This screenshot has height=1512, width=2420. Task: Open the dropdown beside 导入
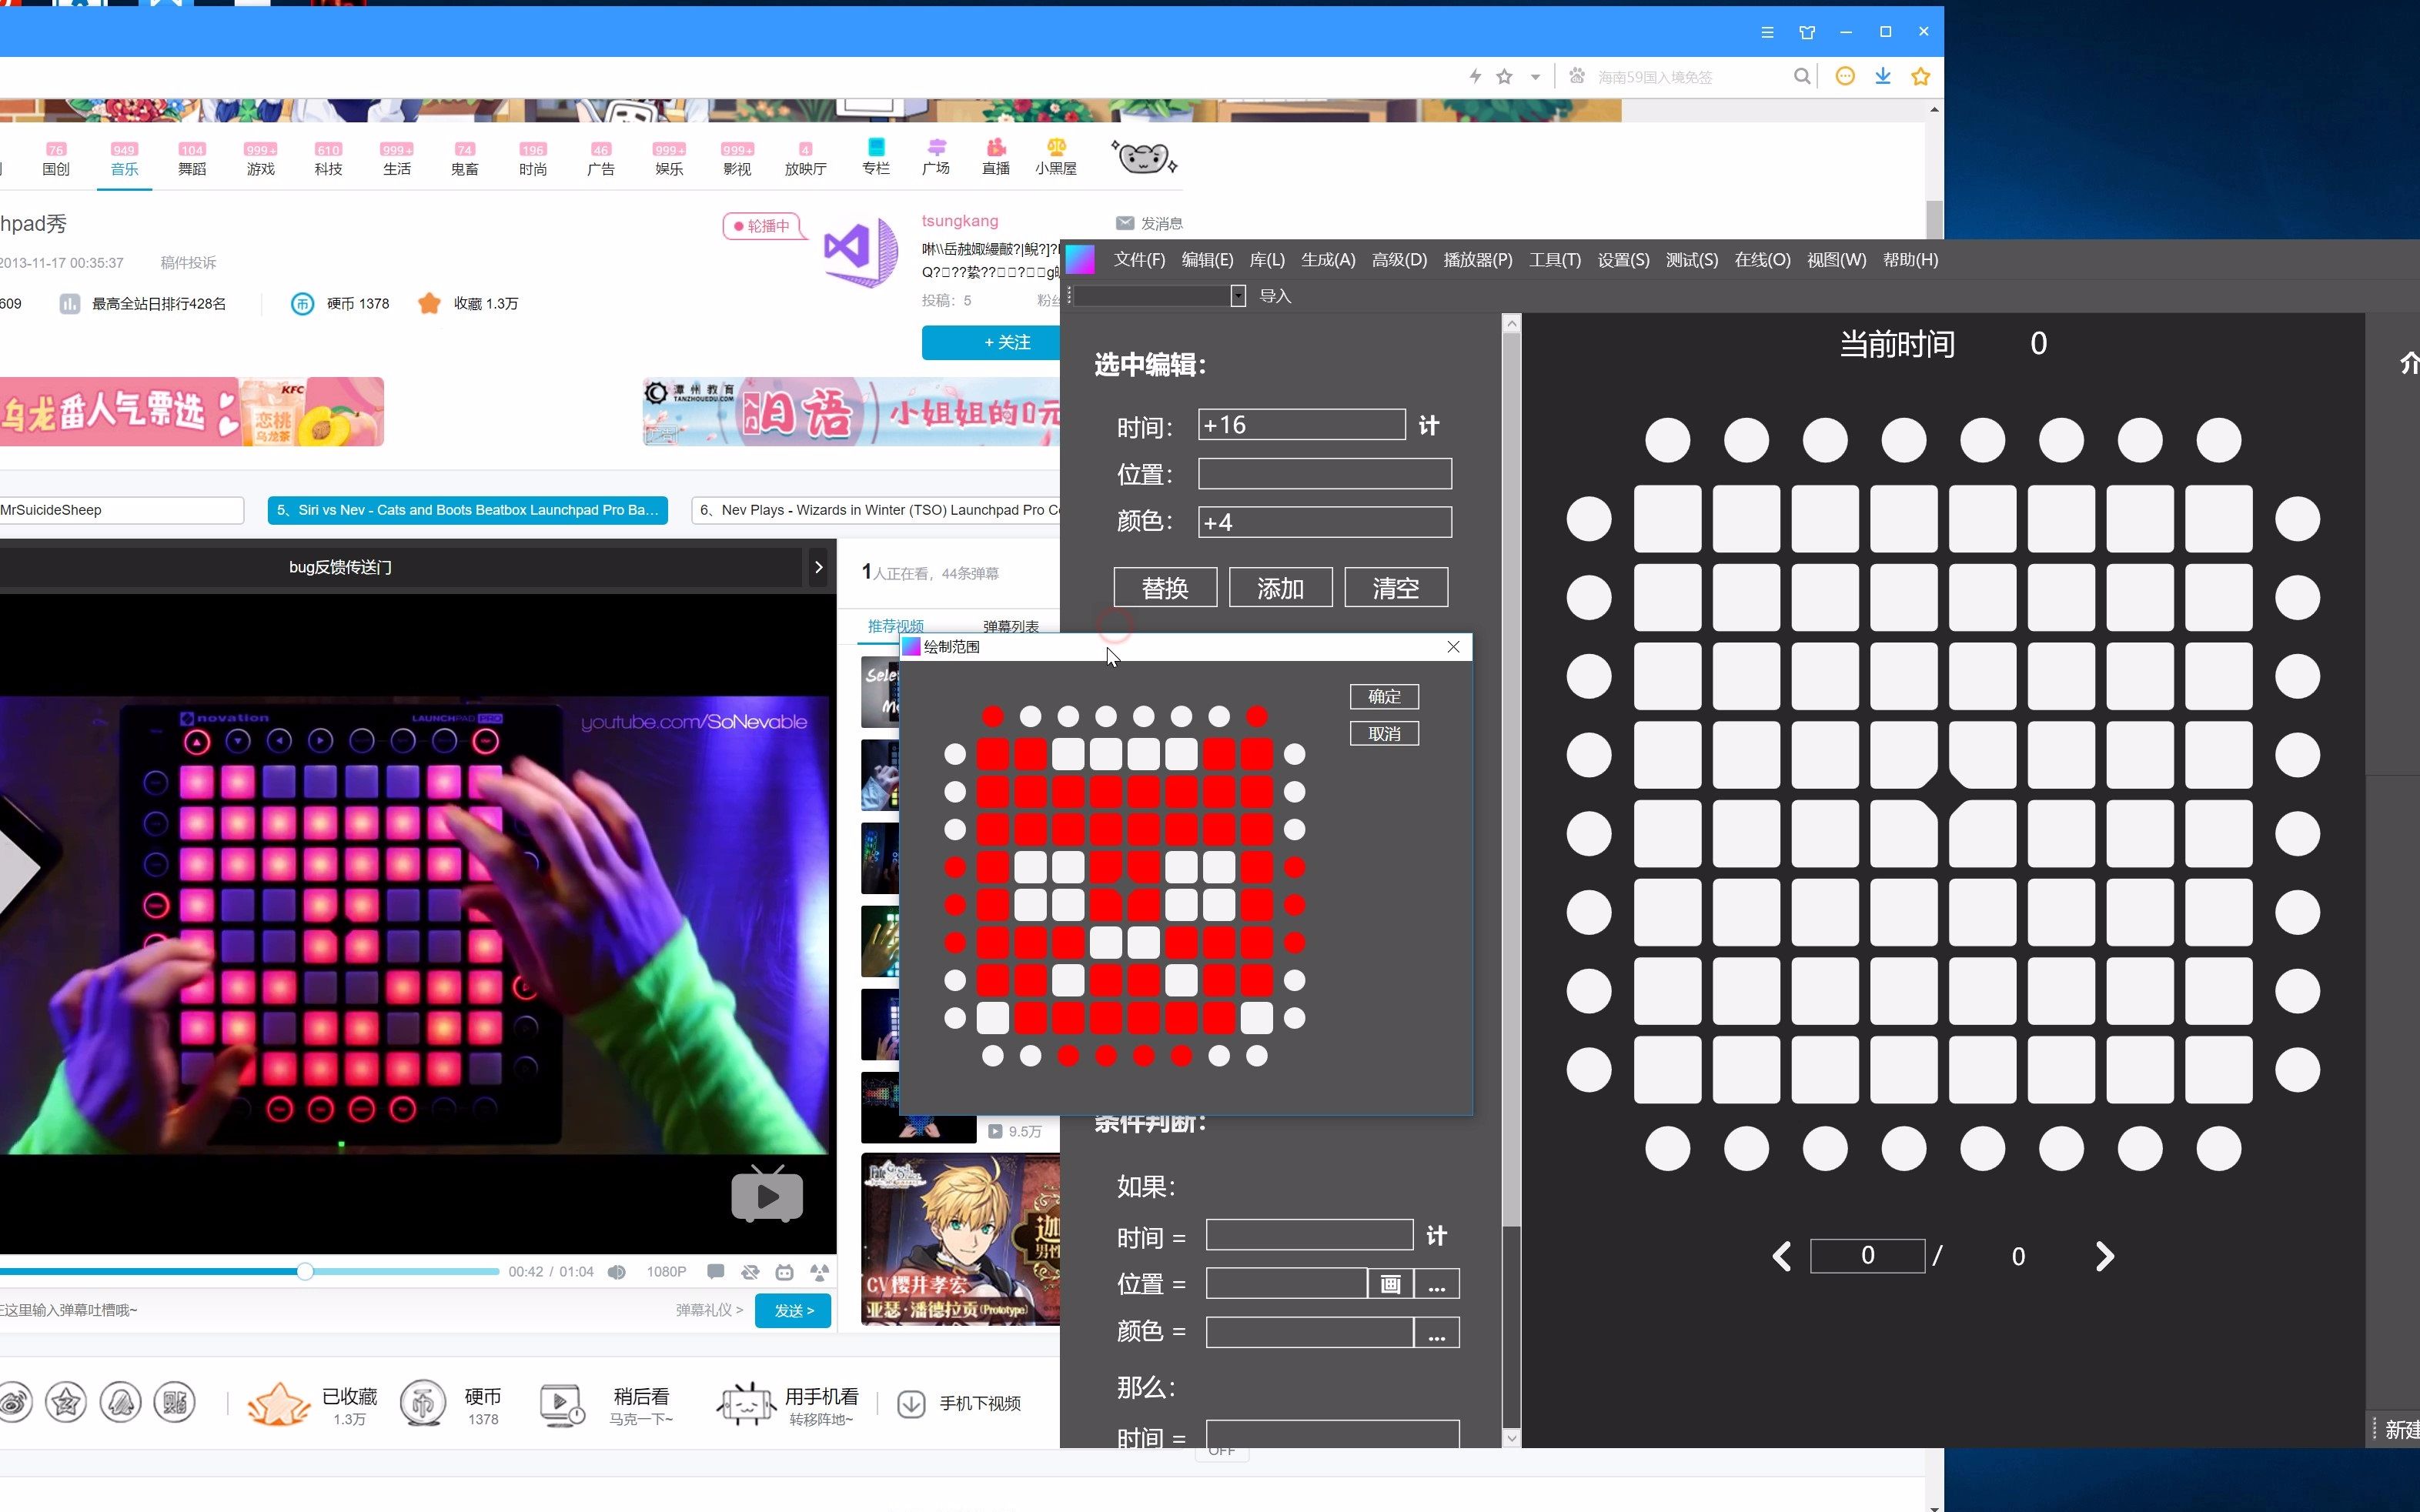coord(1238,296)
